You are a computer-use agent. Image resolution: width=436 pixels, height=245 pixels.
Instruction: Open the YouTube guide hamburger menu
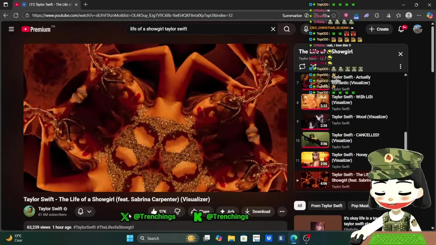point(11,29)
